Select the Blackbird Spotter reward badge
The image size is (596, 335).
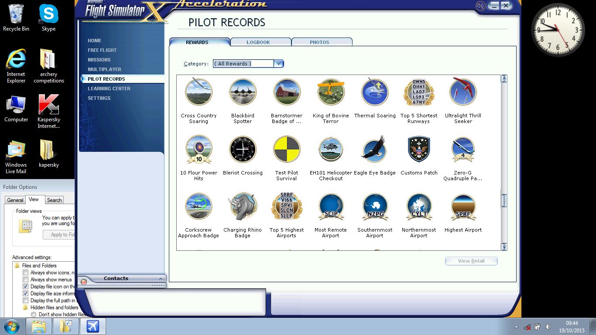(x=243, y=92)
